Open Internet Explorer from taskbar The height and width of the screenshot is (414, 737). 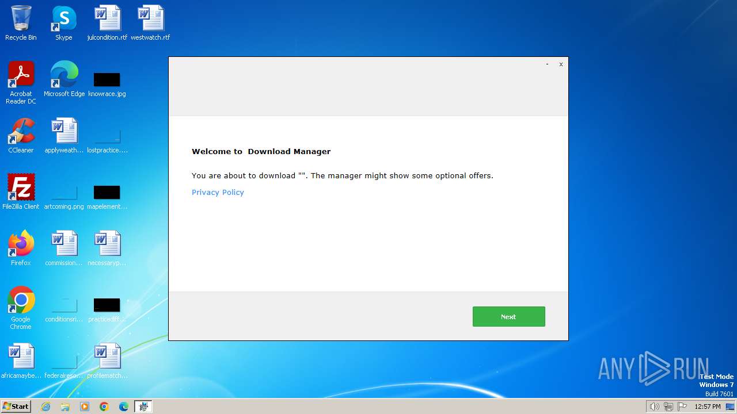click(46, 407)
